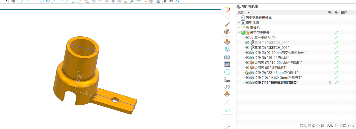356x129 pixels.
Task: Select the 模型视图 row label
Action: [252, 23]
